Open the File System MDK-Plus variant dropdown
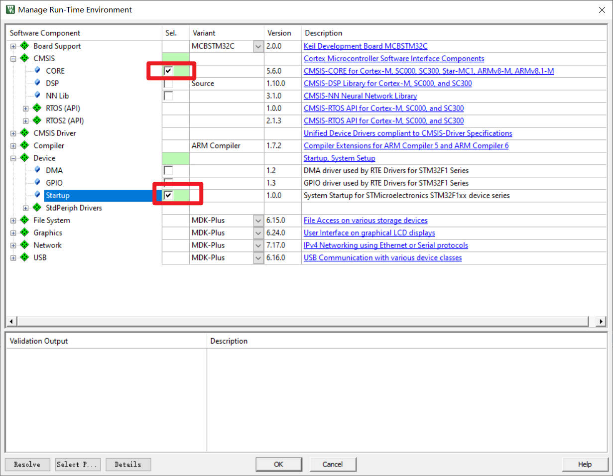 tap(258, 221)
